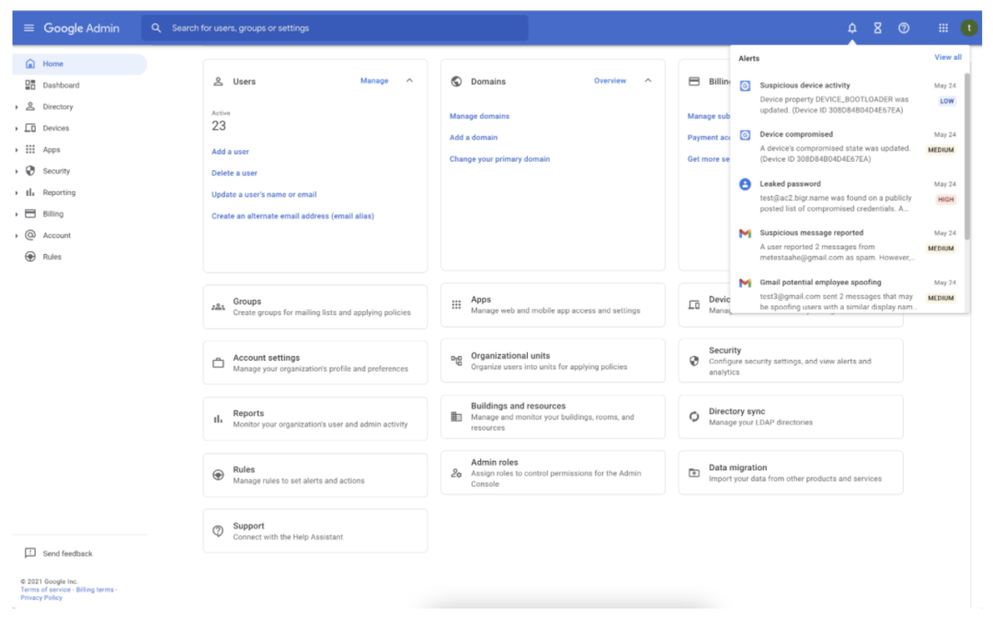This screenshot has width=993, height=621.
Task: Click Privacy Policy footer link
Action: pos(41,598)
